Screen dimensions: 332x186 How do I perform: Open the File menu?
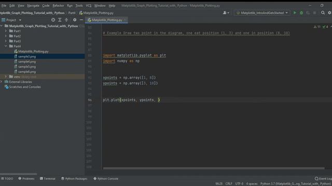4,6
